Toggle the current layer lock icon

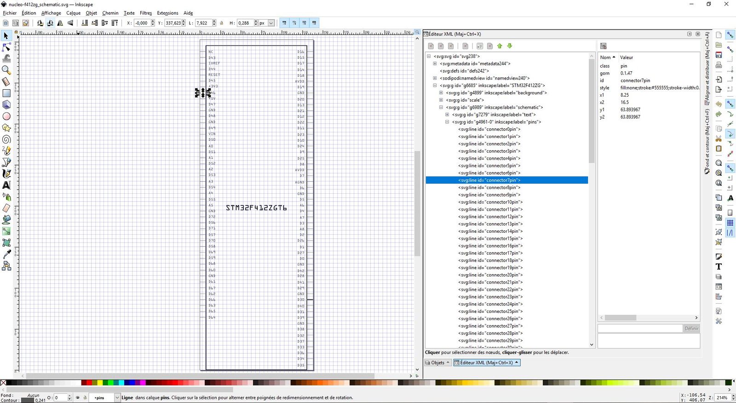(85, 397)
